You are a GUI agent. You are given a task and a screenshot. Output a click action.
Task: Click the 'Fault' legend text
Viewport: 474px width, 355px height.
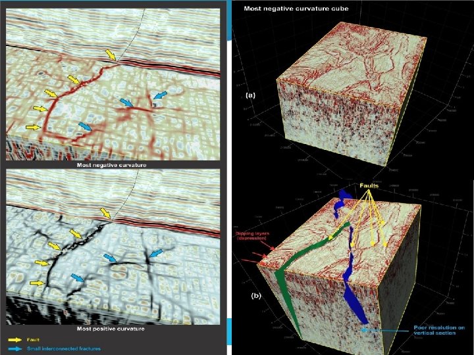33,340
